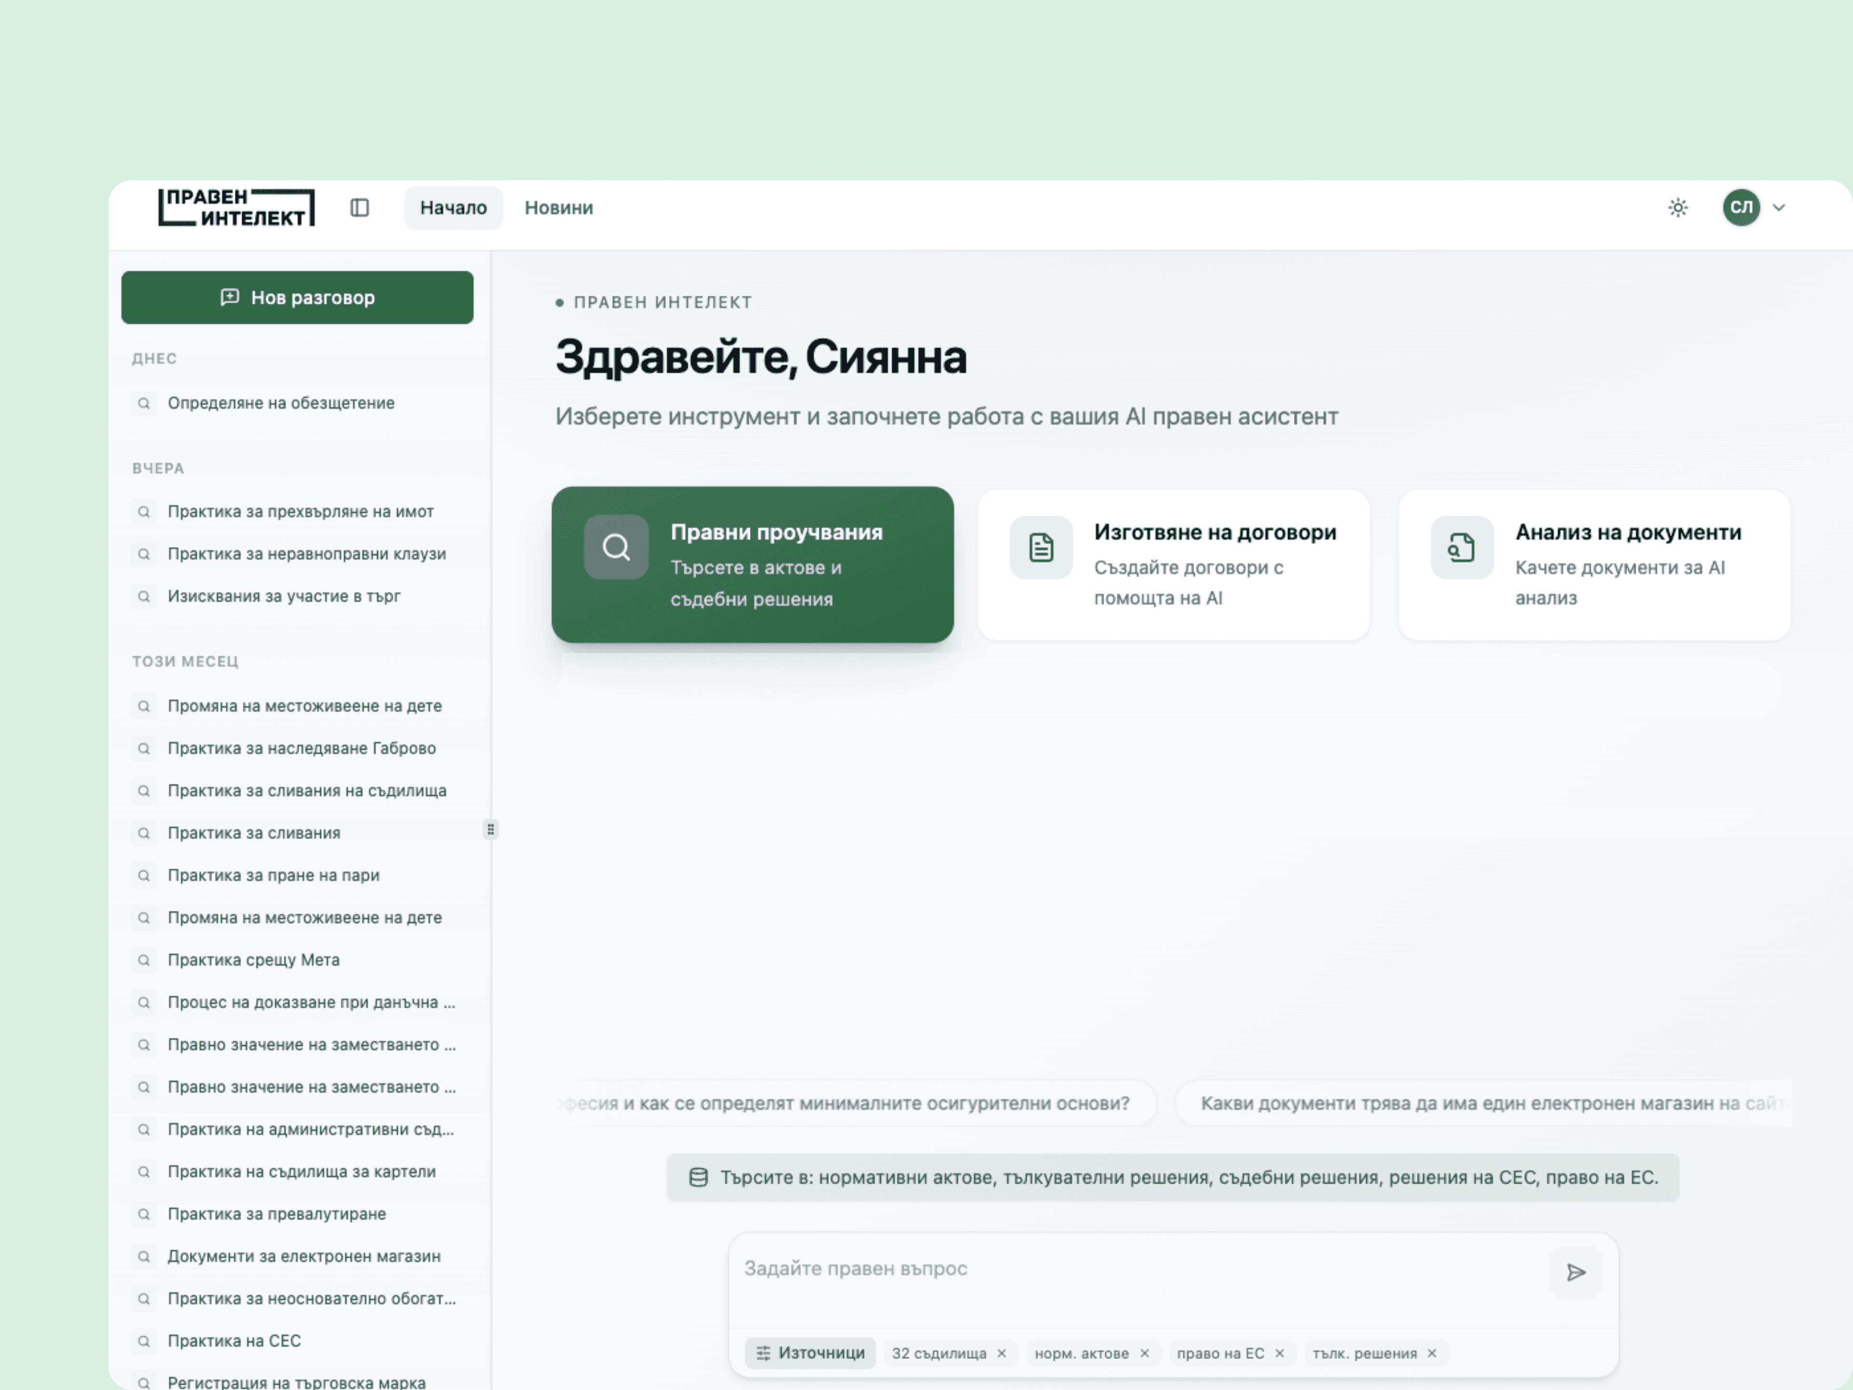1853x1390 pixels.
Task: Remove the норм. актове filter chip
Action: tap(1144, 1353)
